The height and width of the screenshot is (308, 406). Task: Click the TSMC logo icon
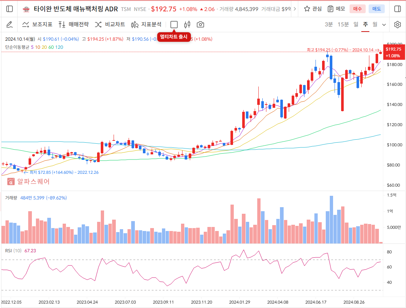pos(26,9)
